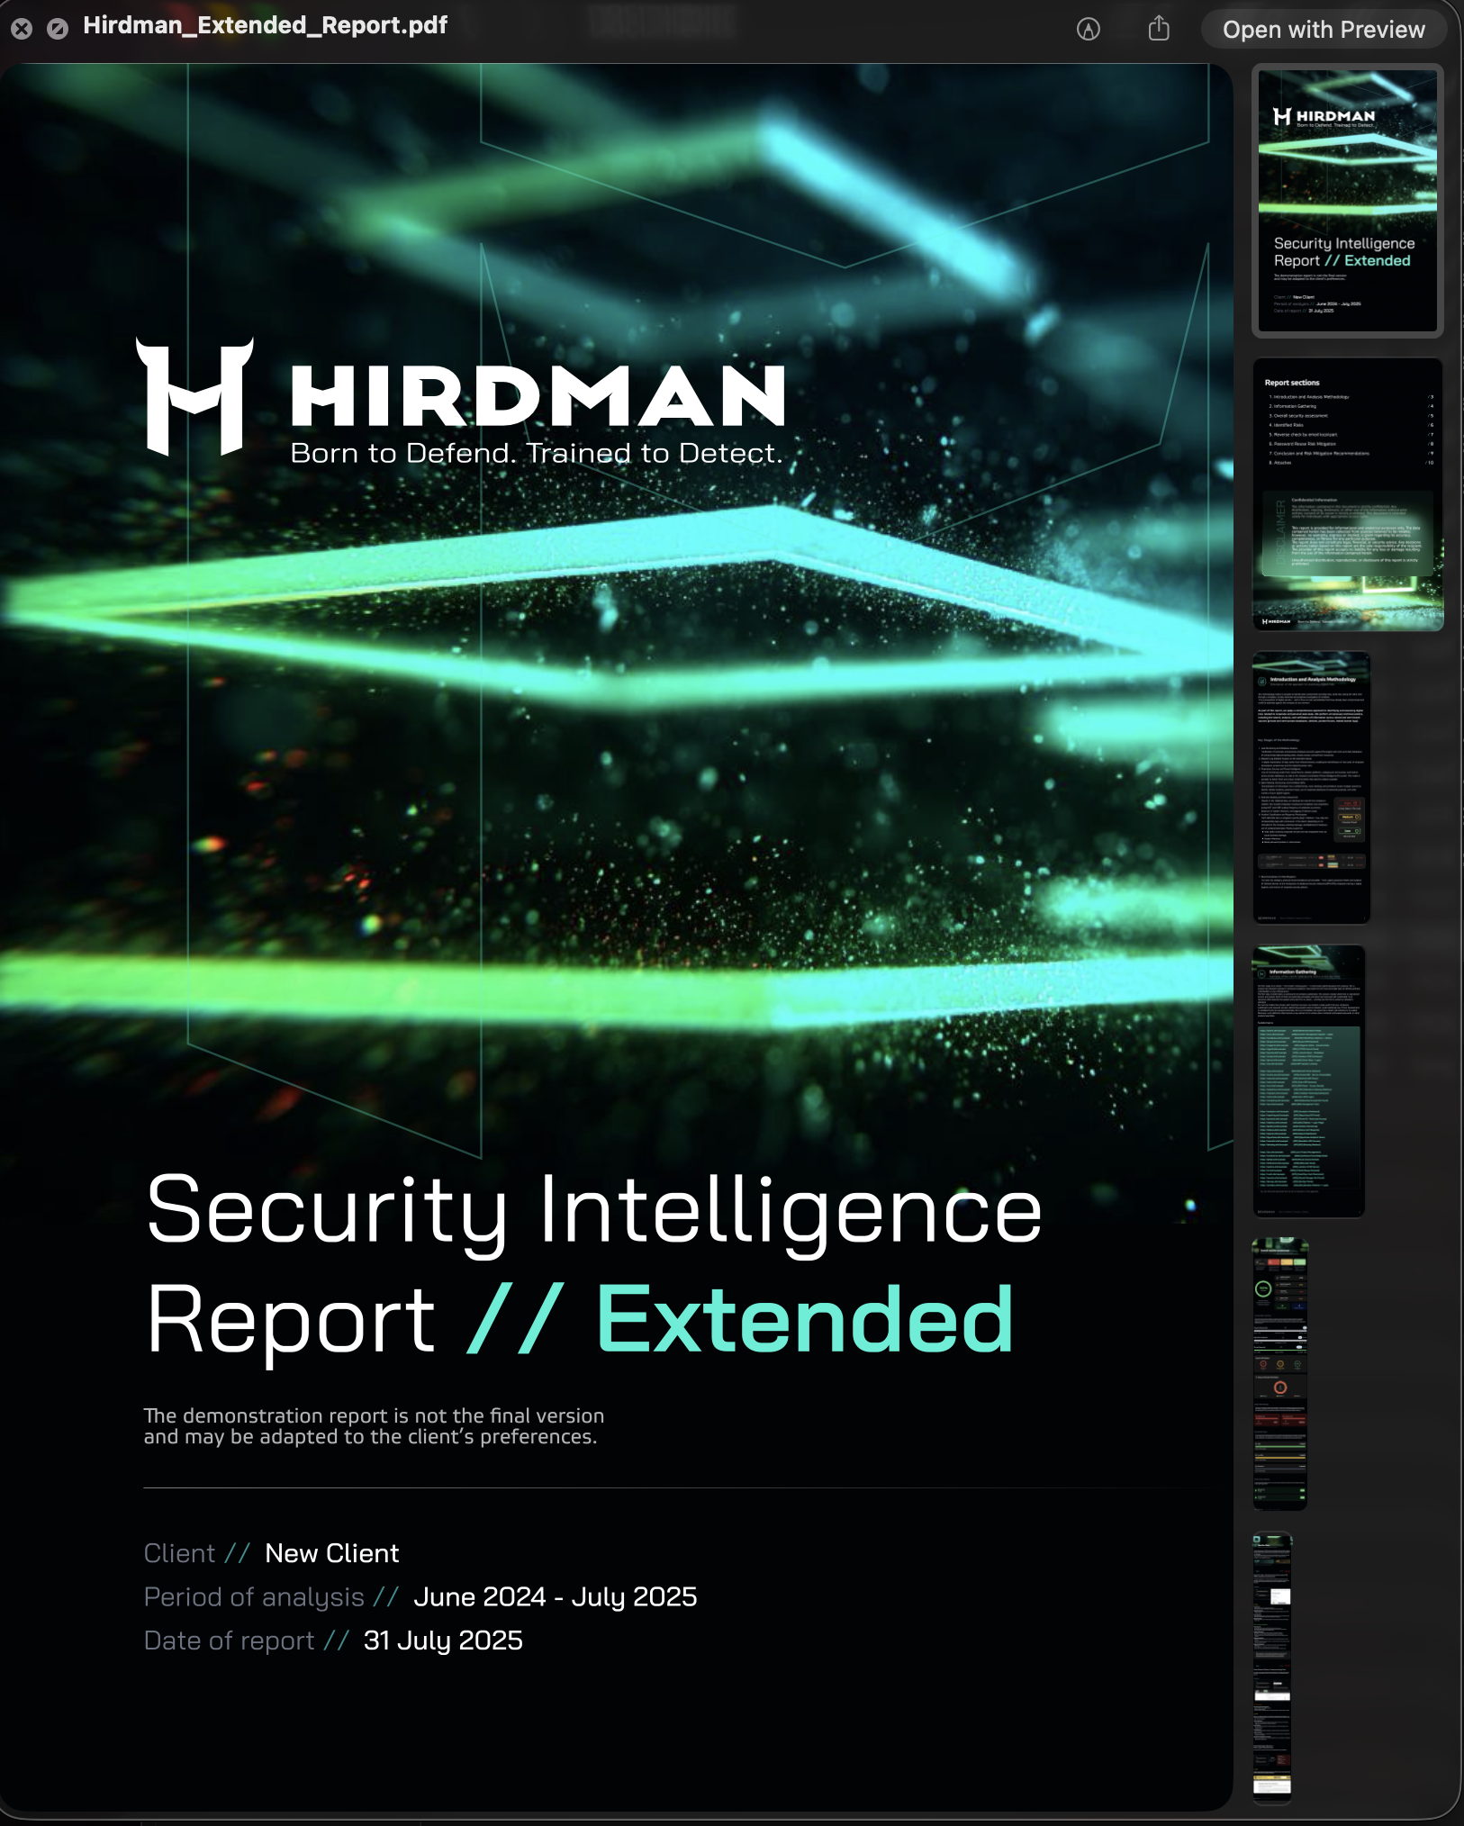The width and height of the screenshot is (1464, 1826).
Task: Click the "New Client" text on the cover
Action: click(330, 1552)
